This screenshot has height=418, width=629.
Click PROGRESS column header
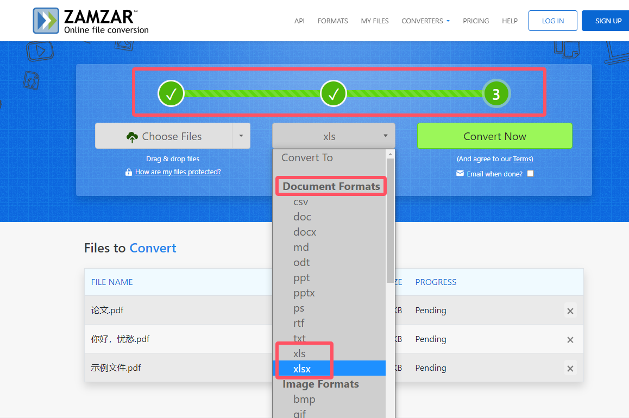tap(436, 282)
